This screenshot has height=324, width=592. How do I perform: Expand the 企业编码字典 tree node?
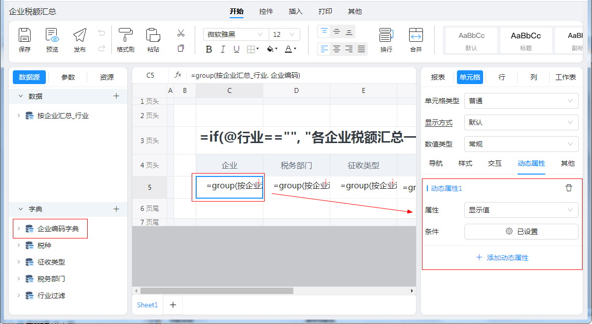coord(19,229)
